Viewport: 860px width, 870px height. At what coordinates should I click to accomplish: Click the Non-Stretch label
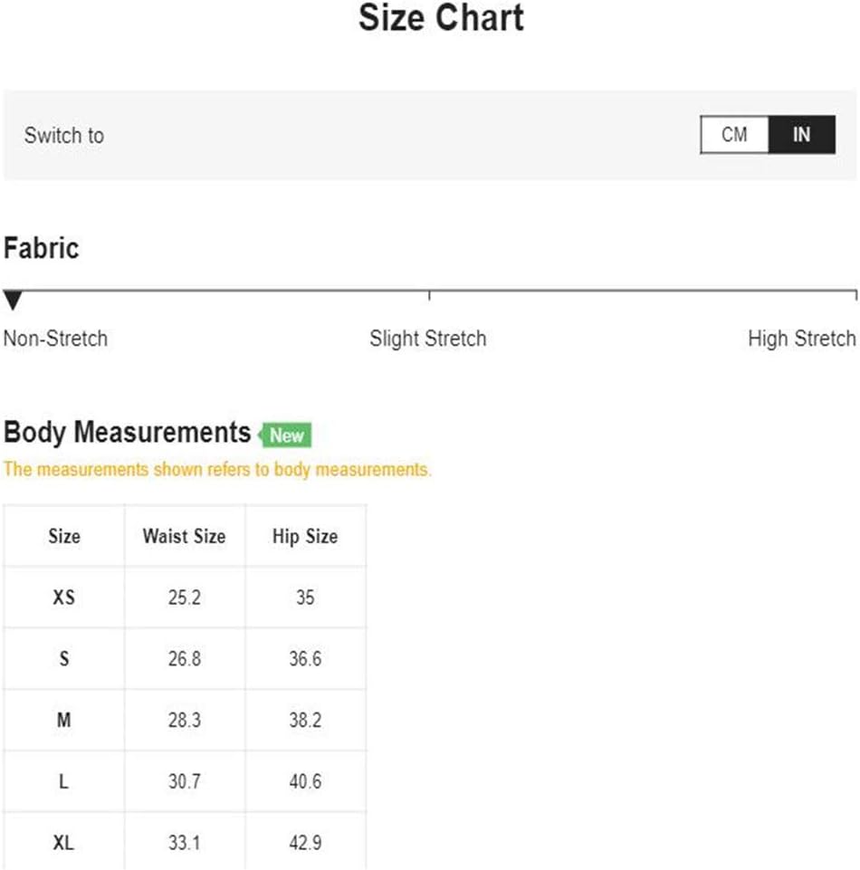(x=55, y=339)
